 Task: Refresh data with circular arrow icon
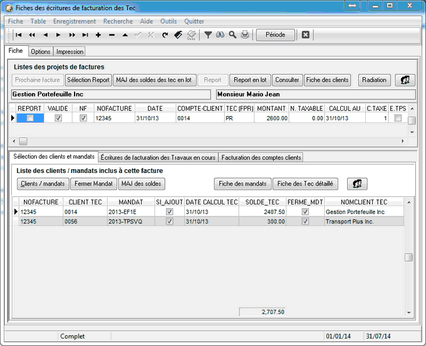pos(165,35)
